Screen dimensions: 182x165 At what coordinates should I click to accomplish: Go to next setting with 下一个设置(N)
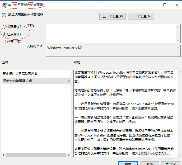[x=141, y=16]
